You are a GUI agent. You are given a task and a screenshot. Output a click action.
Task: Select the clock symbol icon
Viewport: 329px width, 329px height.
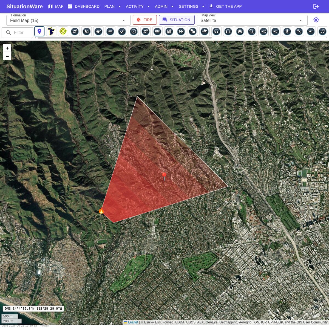click(134, 31)
